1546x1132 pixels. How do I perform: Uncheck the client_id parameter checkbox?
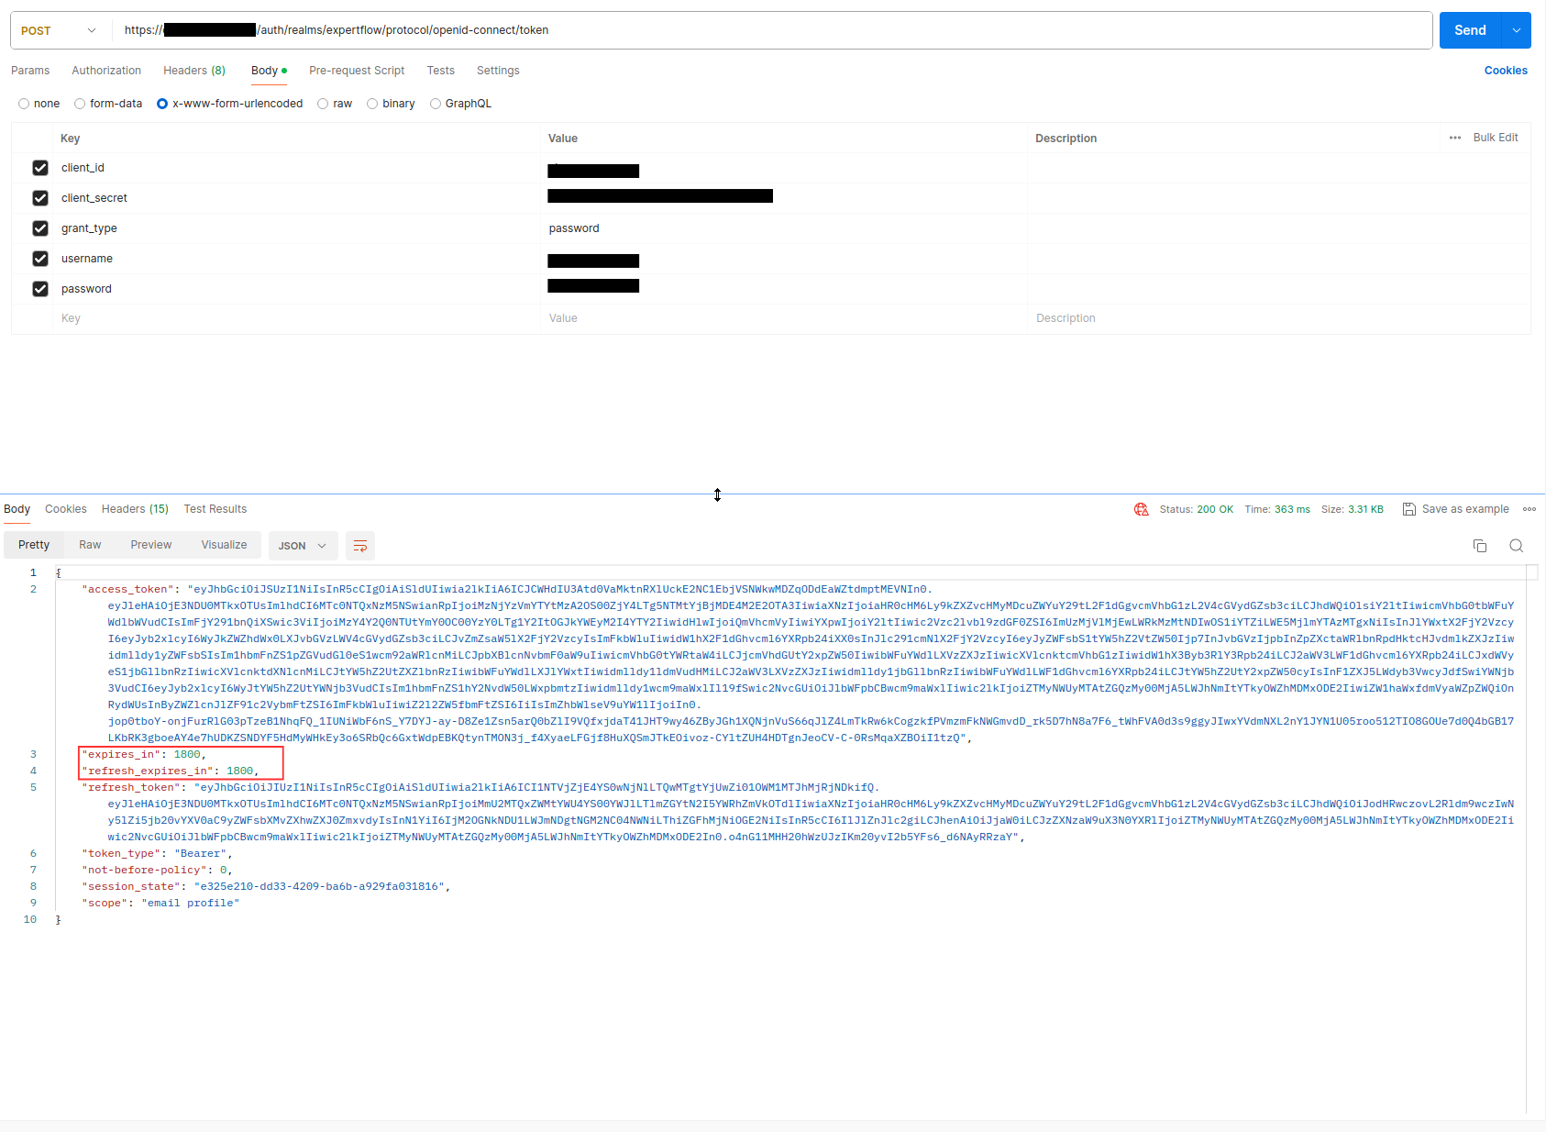tap(40, 168)
